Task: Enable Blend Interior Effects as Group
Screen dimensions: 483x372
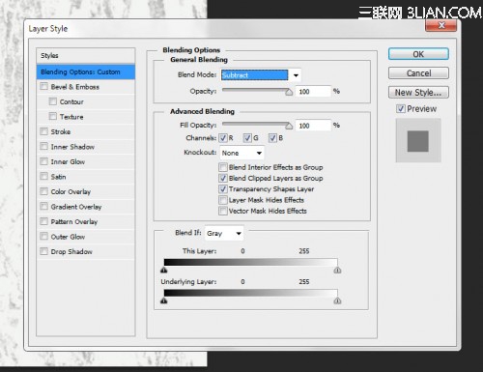Action: click(223, 167)
